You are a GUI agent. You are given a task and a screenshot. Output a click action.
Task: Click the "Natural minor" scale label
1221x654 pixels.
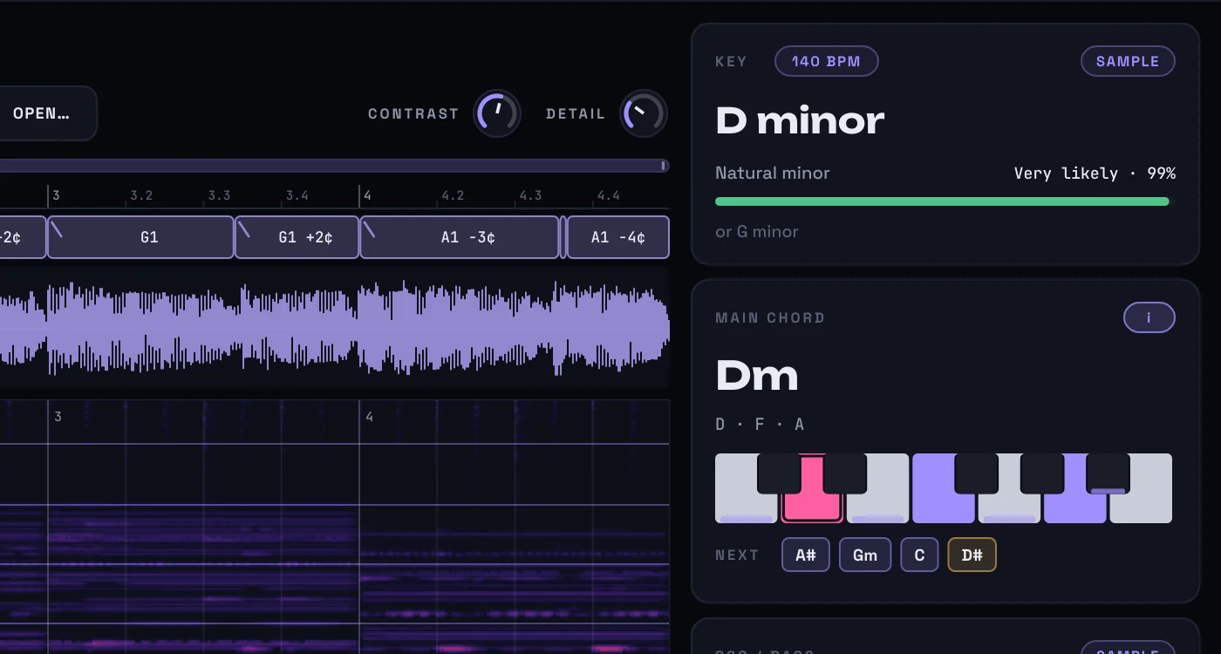click(773, 173)
